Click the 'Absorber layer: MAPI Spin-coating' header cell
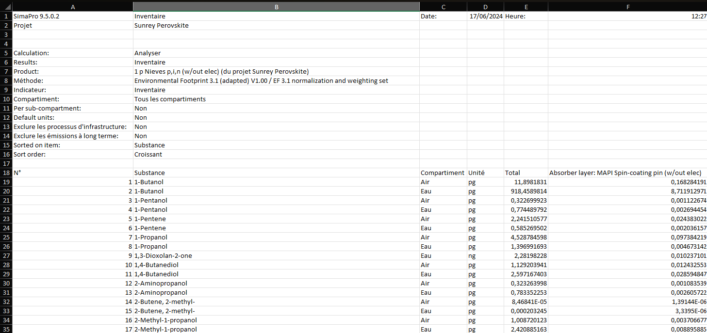 click(625, 173)
